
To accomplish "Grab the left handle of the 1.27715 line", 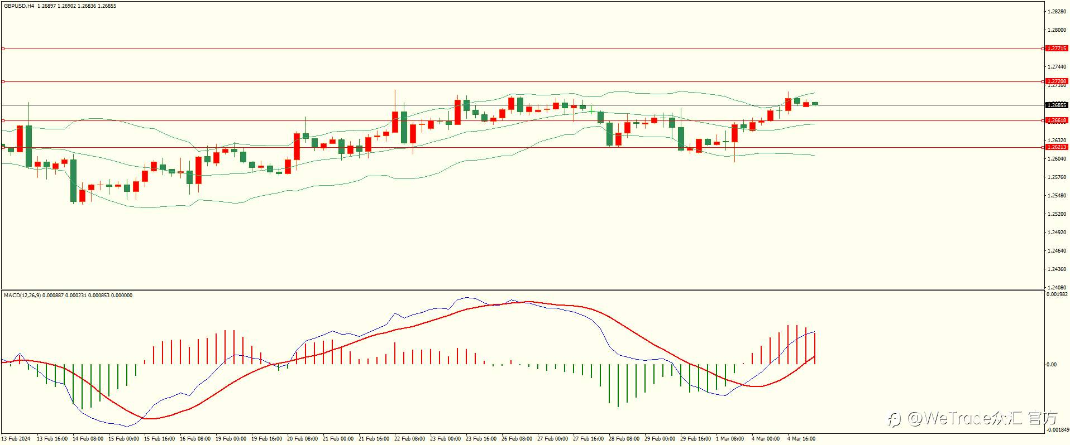I will (x=3, y=49).
